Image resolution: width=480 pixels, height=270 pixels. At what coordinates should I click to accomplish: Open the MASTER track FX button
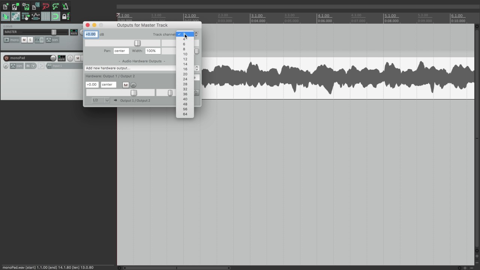click(37, 40)
